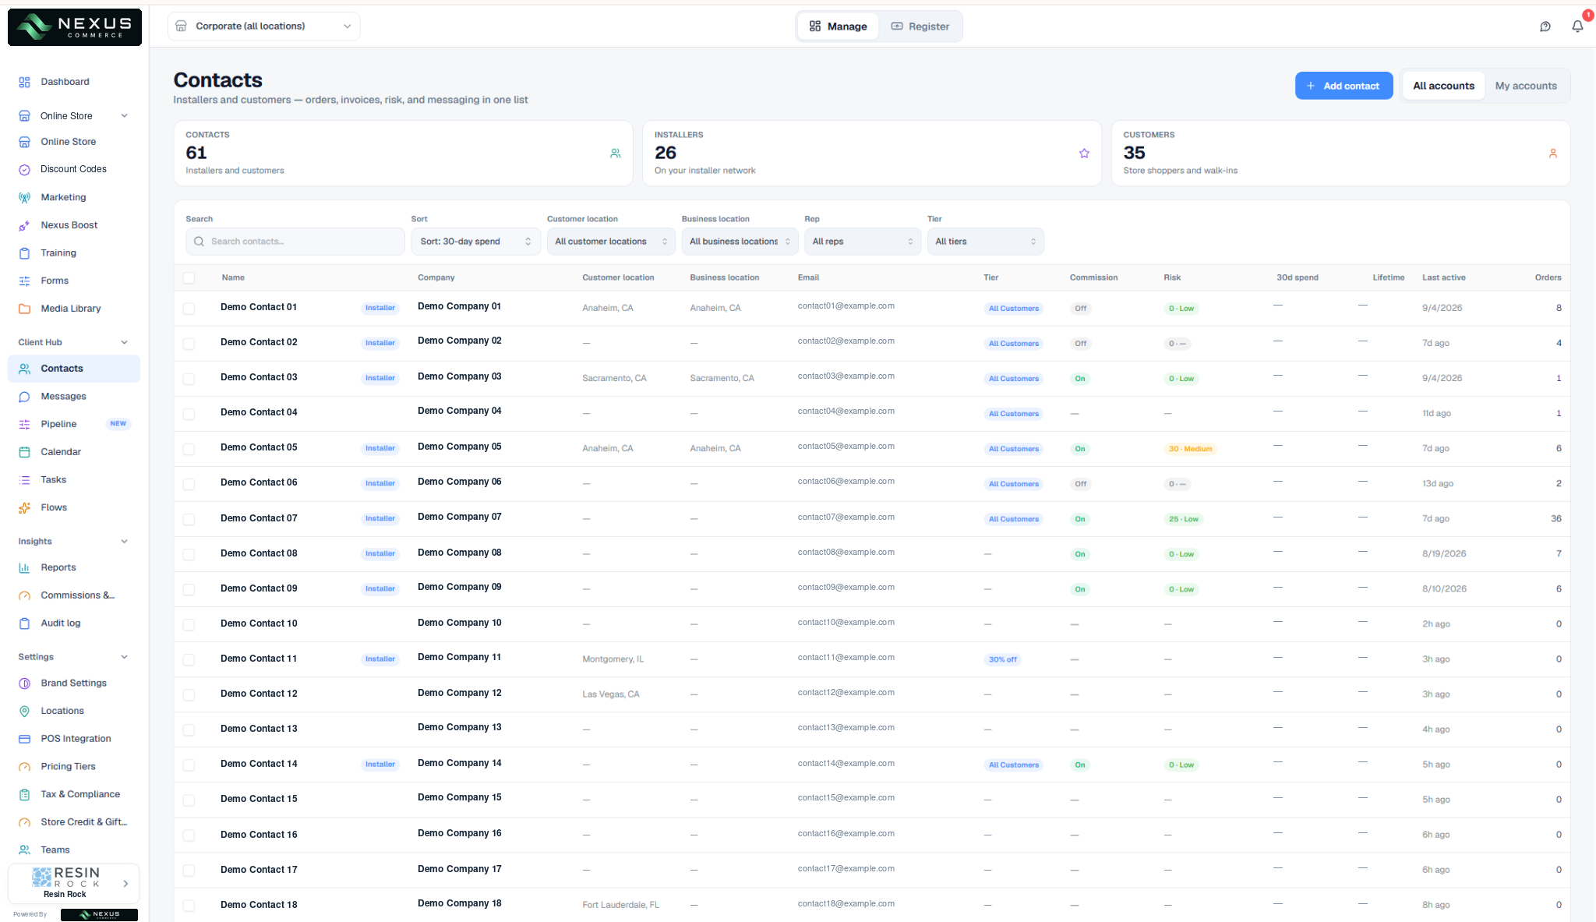
Task: Select the My accounts tab
Action: [x=1526, y=86]
